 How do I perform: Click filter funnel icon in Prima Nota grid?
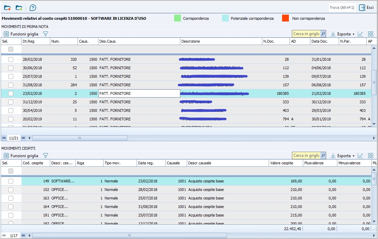click(45, 34)
